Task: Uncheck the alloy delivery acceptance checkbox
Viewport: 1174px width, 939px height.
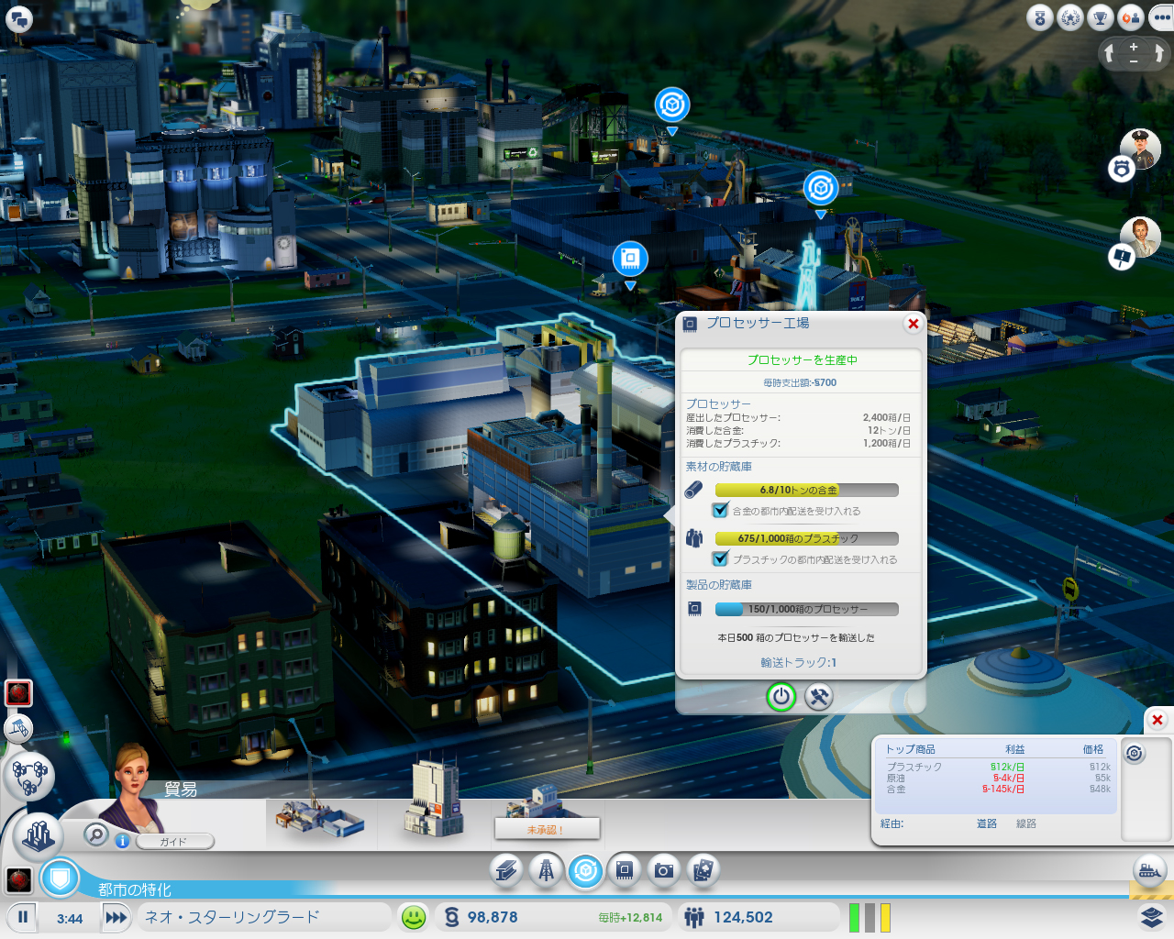Action: tap(721, 511)
